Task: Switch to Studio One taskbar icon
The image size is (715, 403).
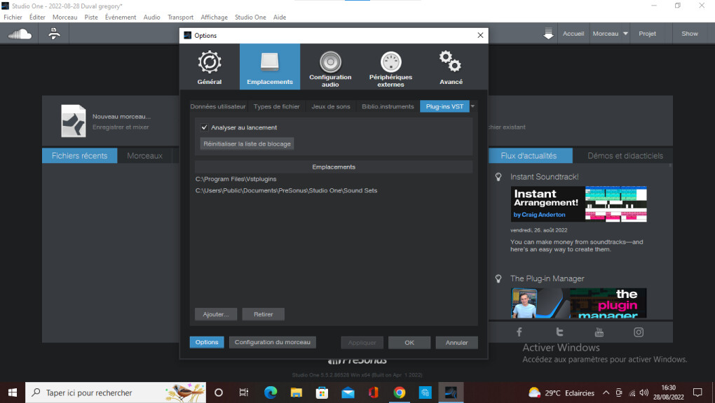Action: 451,393
